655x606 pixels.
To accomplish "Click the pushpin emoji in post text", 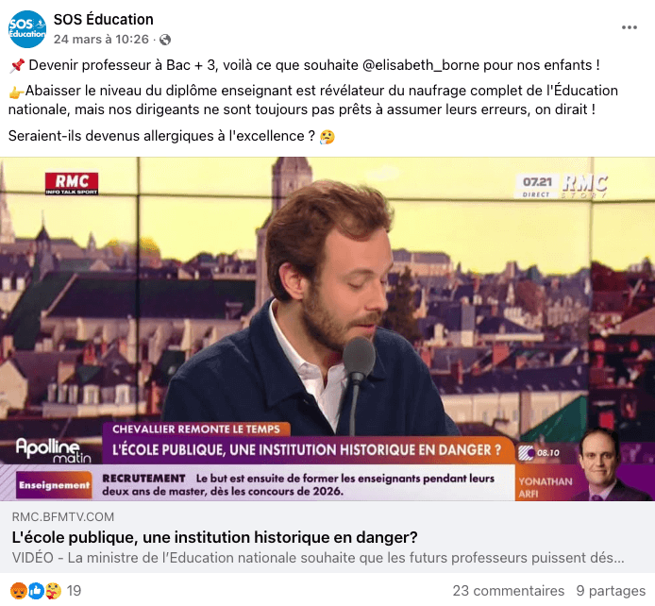I will 17,65.
